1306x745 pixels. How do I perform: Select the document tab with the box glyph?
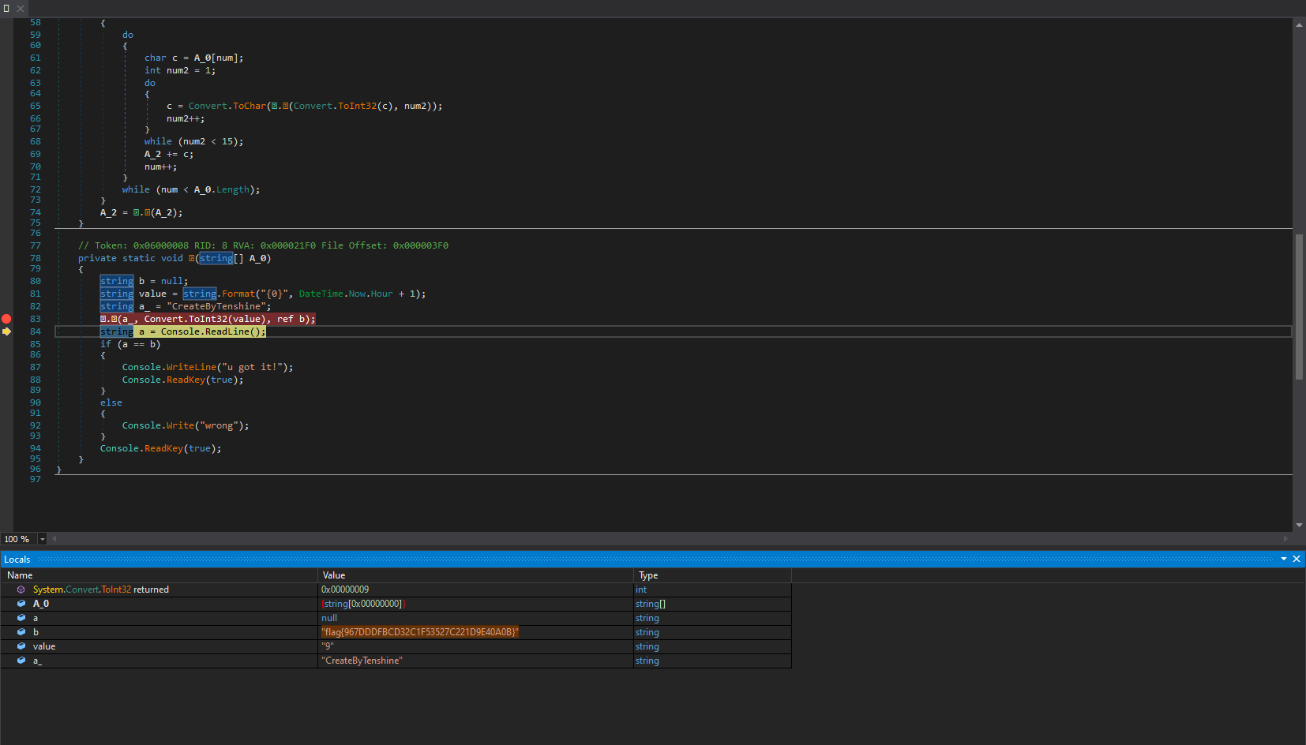[x=6, y=8]
